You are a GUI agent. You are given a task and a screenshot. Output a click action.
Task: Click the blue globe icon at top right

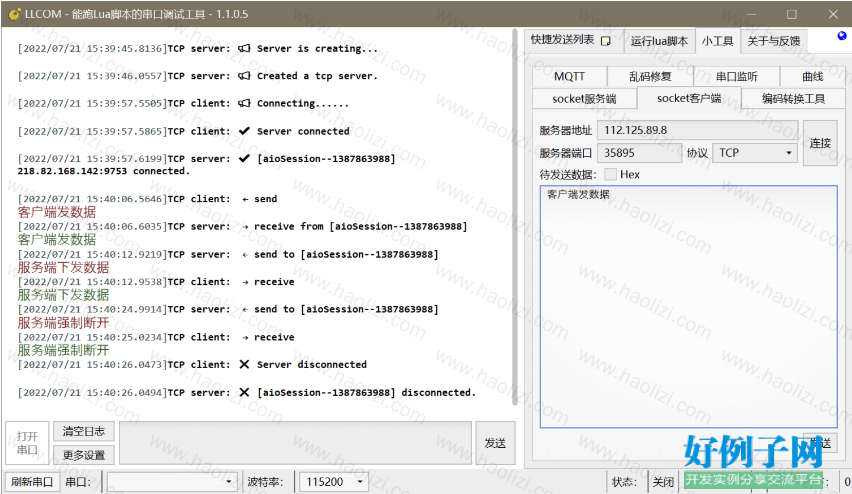click(842, 36)
